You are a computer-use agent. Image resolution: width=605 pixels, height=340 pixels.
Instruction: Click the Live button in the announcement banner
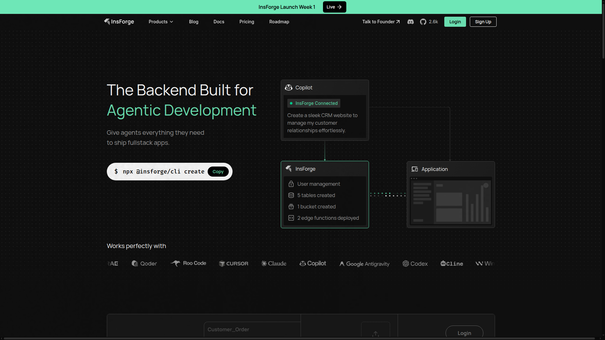(334, 7)
